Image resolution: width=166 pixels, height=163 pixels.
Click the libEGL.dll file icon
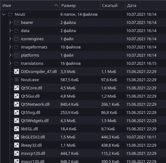pos(17,129)
